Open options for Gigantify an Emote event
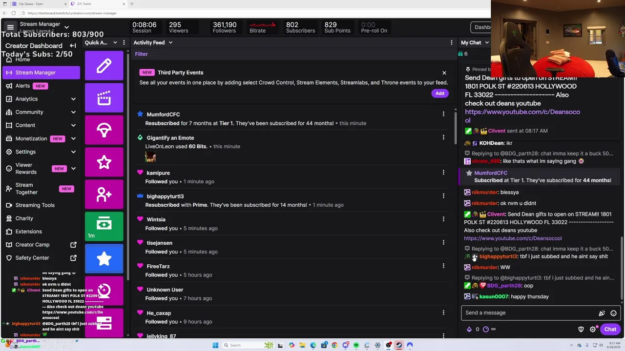625x351 pixels. pyautogui.click(x=443, y=137)
